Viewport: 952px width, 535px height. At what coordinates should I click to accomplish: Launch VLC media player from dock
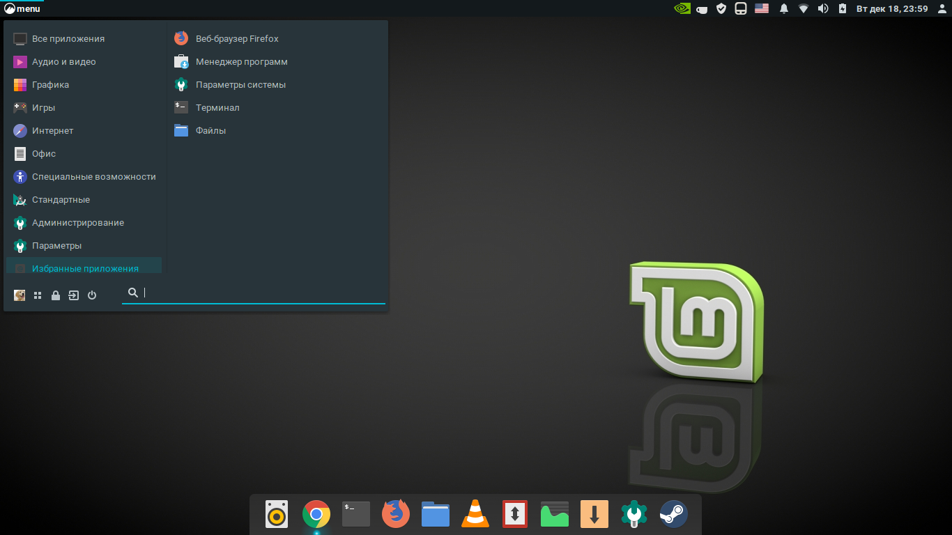tap(475, 515)
